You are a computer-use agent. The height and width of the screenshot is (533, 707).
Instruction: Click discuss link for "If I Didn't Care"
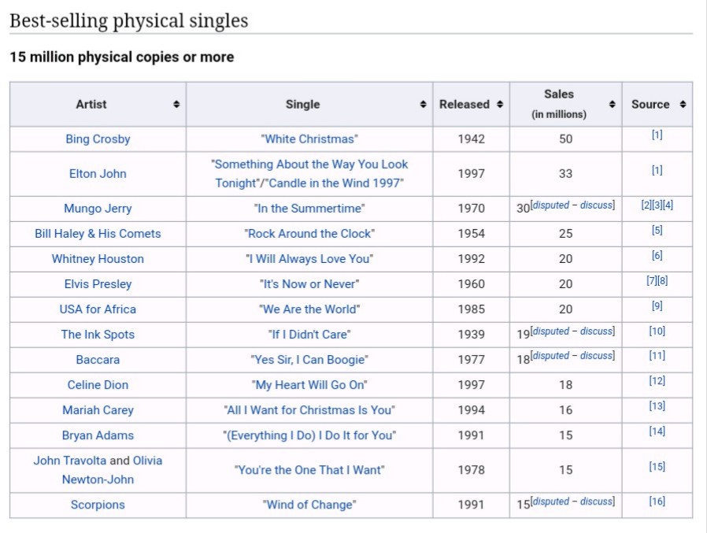tap(596, 331)
